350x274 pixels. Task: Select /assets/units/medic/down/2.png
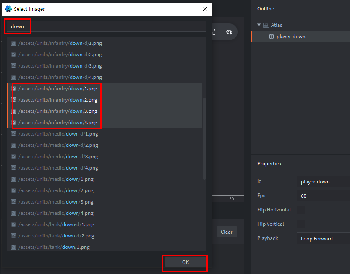(x=104, y=190)
